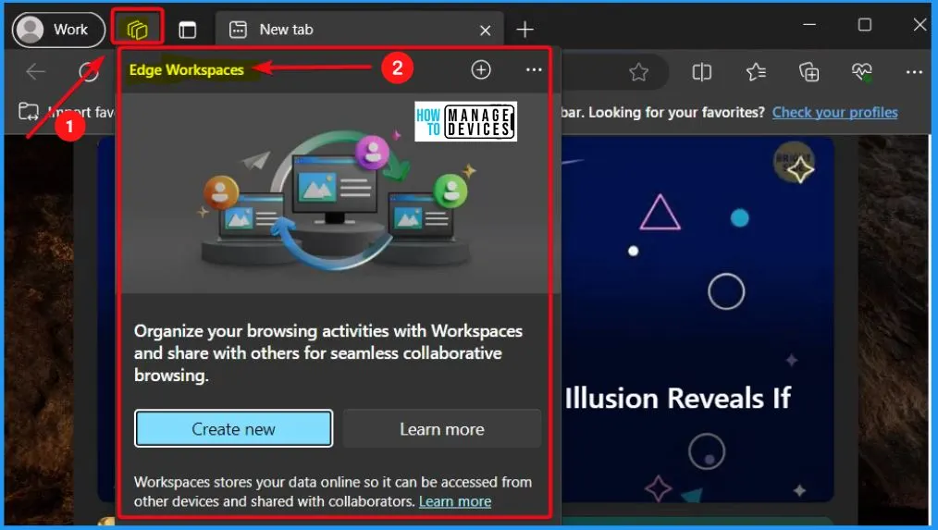Screen dimensions: 938x530
Task: Open Edge Settings and more menu
Action: [914, 72]
